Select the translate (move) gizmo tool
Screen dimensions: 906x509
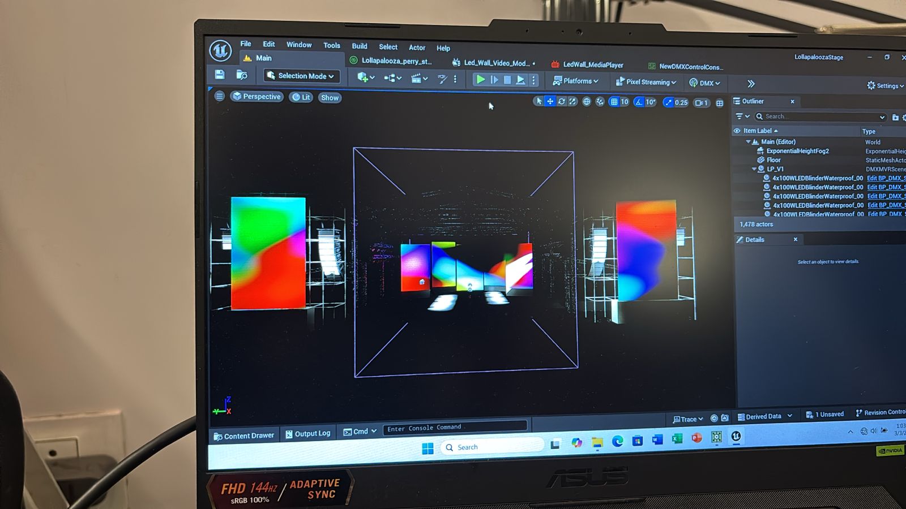click(550, 101)
